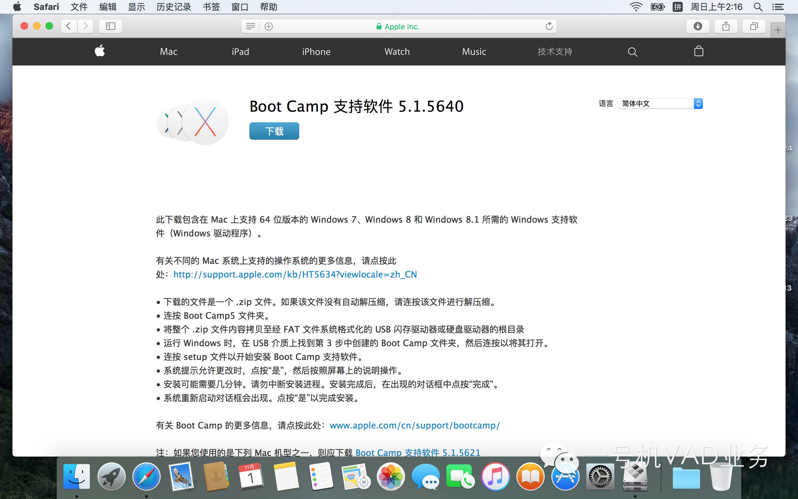Screen dimensions: 798x499
Task: Open the HT5634 support article link
Action: click(295, 274)
